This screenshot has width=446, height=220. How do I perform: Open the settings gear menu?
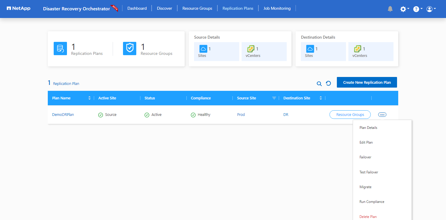pyautogui.click(x=403, y=9)
